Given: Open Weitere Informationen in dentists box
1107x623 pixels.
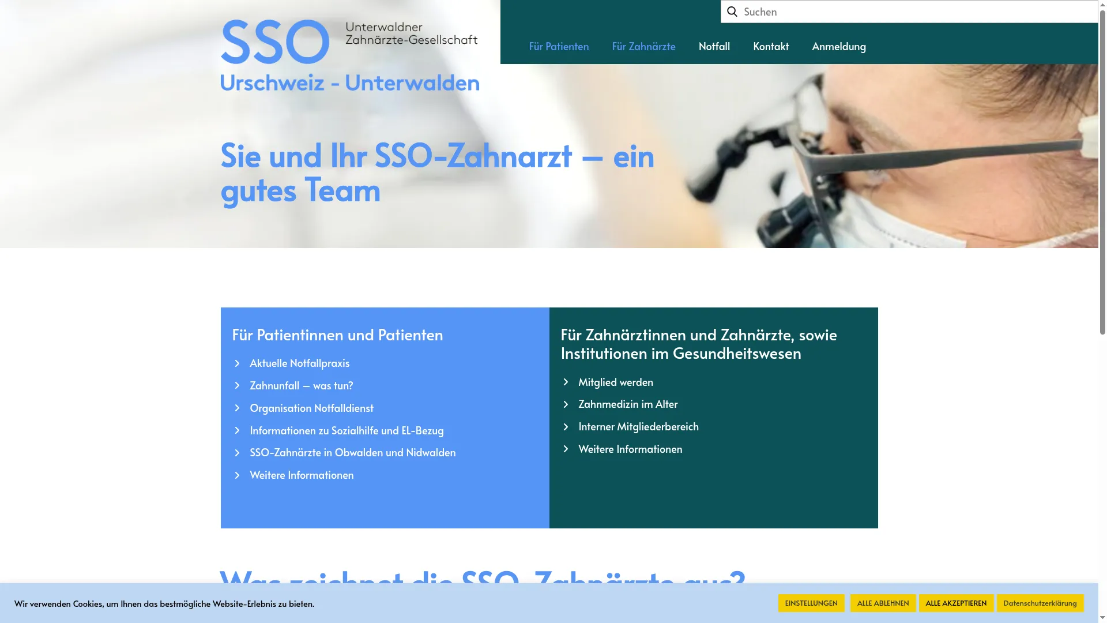Looking at the screenshot, I should 630,449.
